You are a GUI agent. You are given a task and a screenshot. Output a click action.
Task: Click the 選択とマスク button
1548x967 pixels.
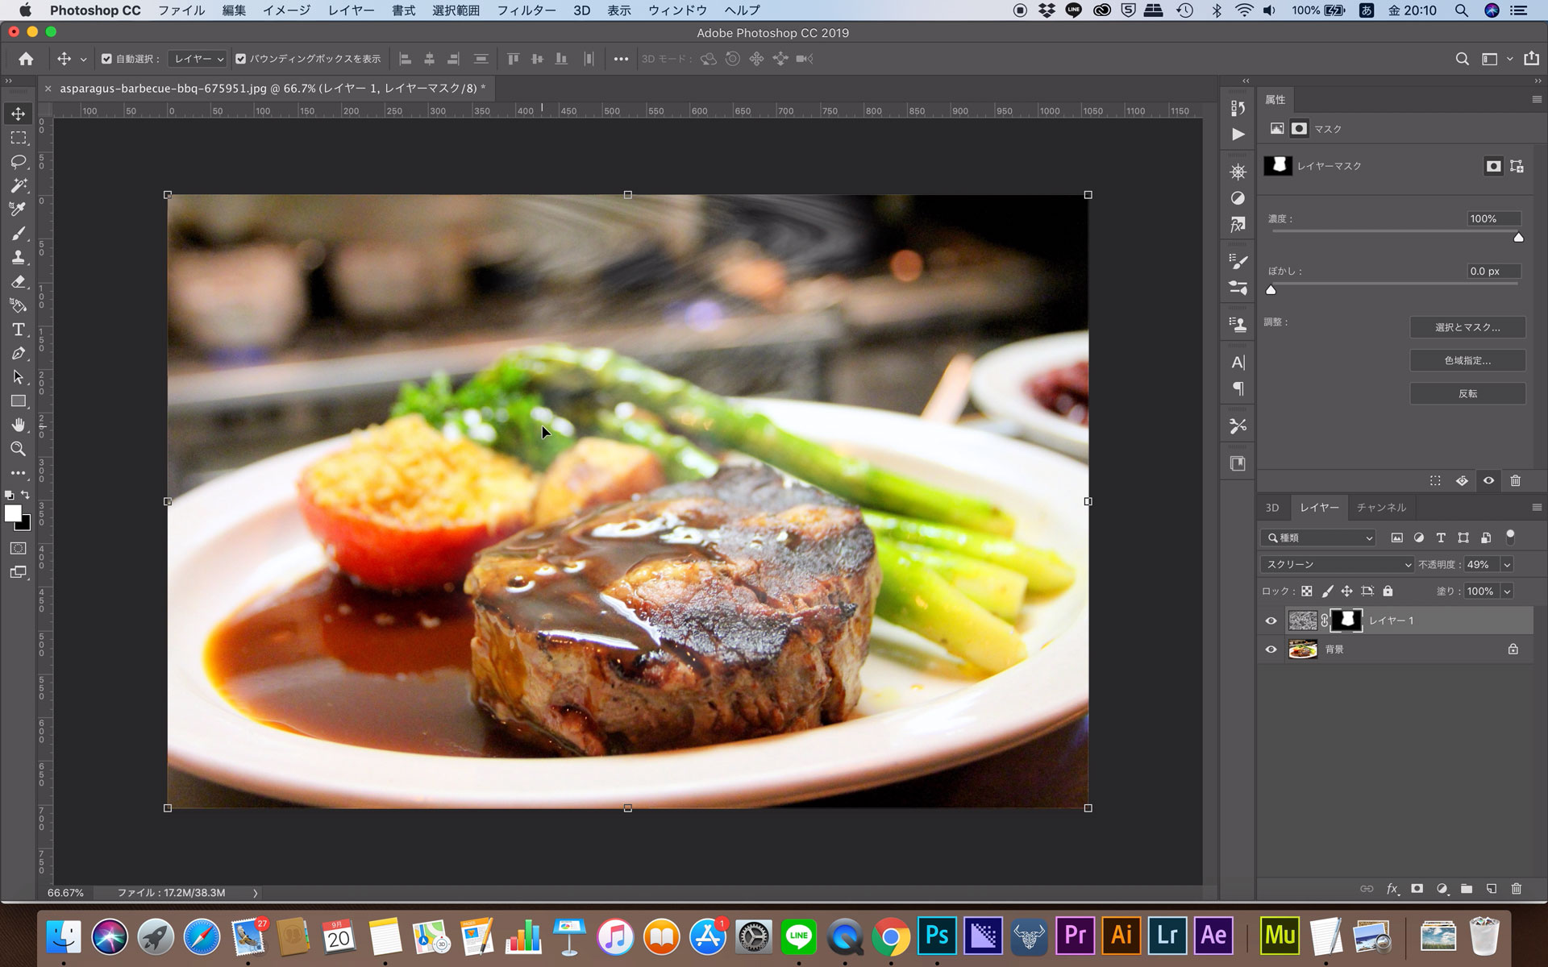click(1467, 327)
